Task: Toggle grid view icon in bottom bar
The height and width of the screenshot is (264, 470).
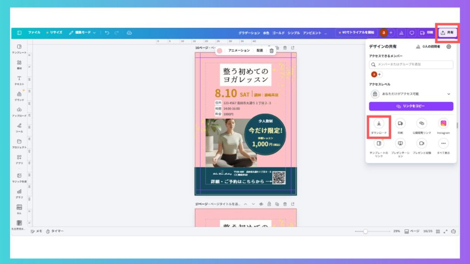Action: (x=438, y=231)
